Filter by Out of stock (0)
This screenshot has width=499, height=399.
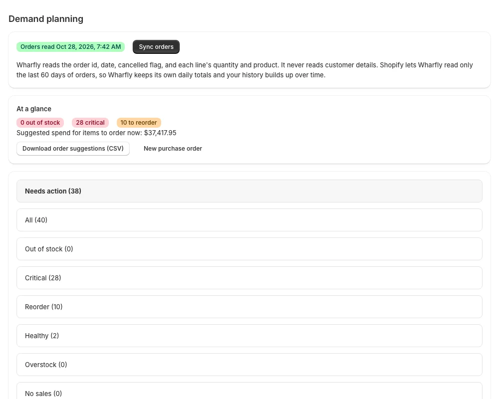tap(249, 249)
